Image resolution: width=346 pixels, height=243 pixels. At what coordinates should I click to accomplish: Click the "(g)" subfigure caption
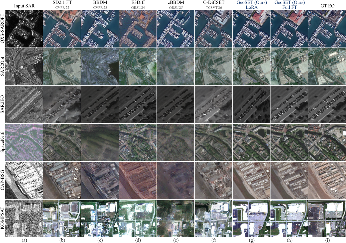[251, 240]
